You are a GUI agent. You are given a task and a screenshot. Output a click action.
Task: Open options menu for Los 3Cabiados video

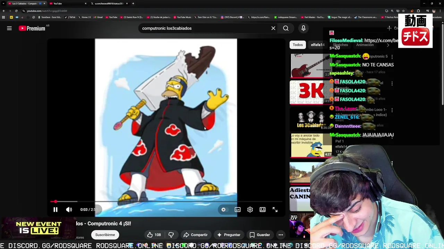[392, 110]
